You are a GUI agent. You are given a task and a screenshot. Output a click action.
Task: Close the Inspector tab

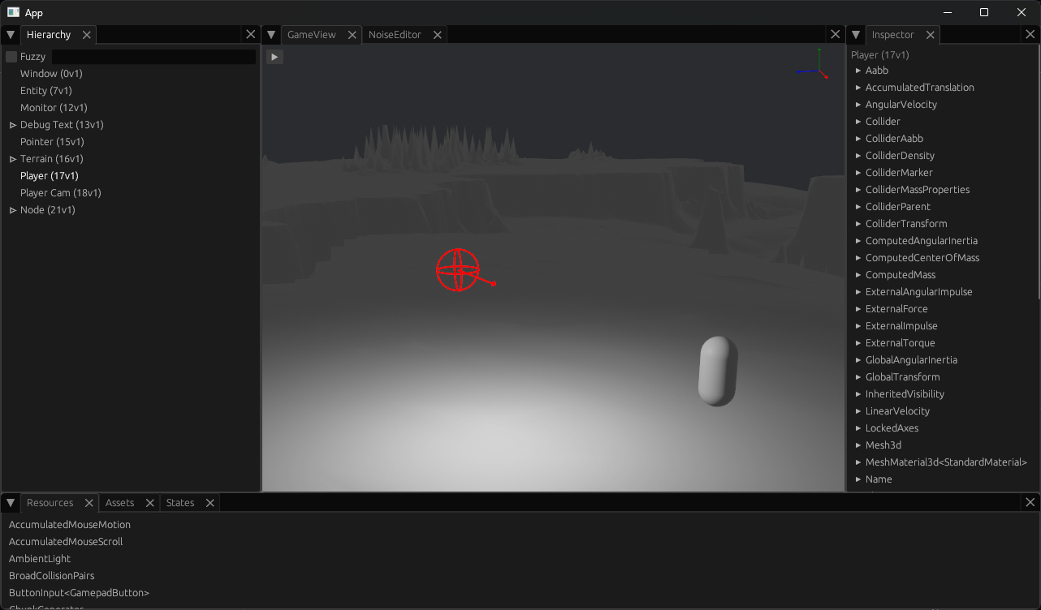click(930, 35)
